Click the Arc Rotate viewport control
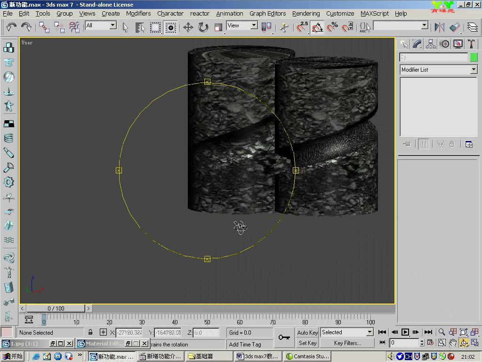Viewport: 482px width, 362px height. pos(464,343)
